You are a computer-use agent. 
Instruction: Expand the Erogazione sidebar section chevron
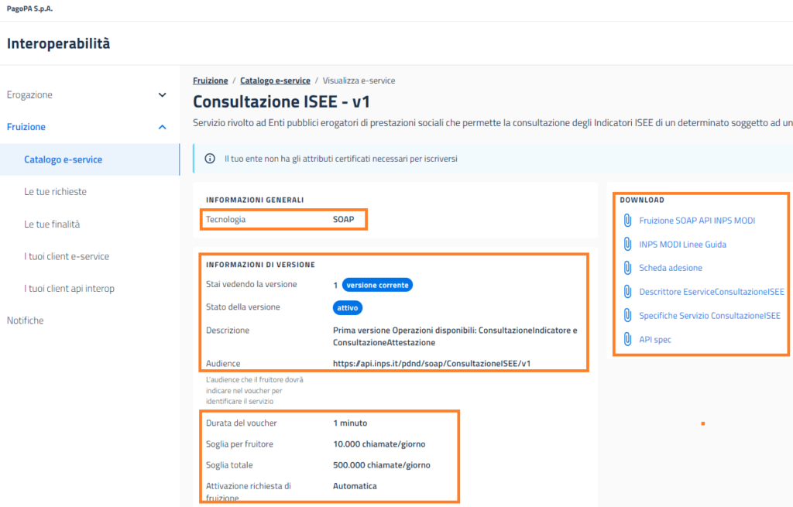point(162,95)
